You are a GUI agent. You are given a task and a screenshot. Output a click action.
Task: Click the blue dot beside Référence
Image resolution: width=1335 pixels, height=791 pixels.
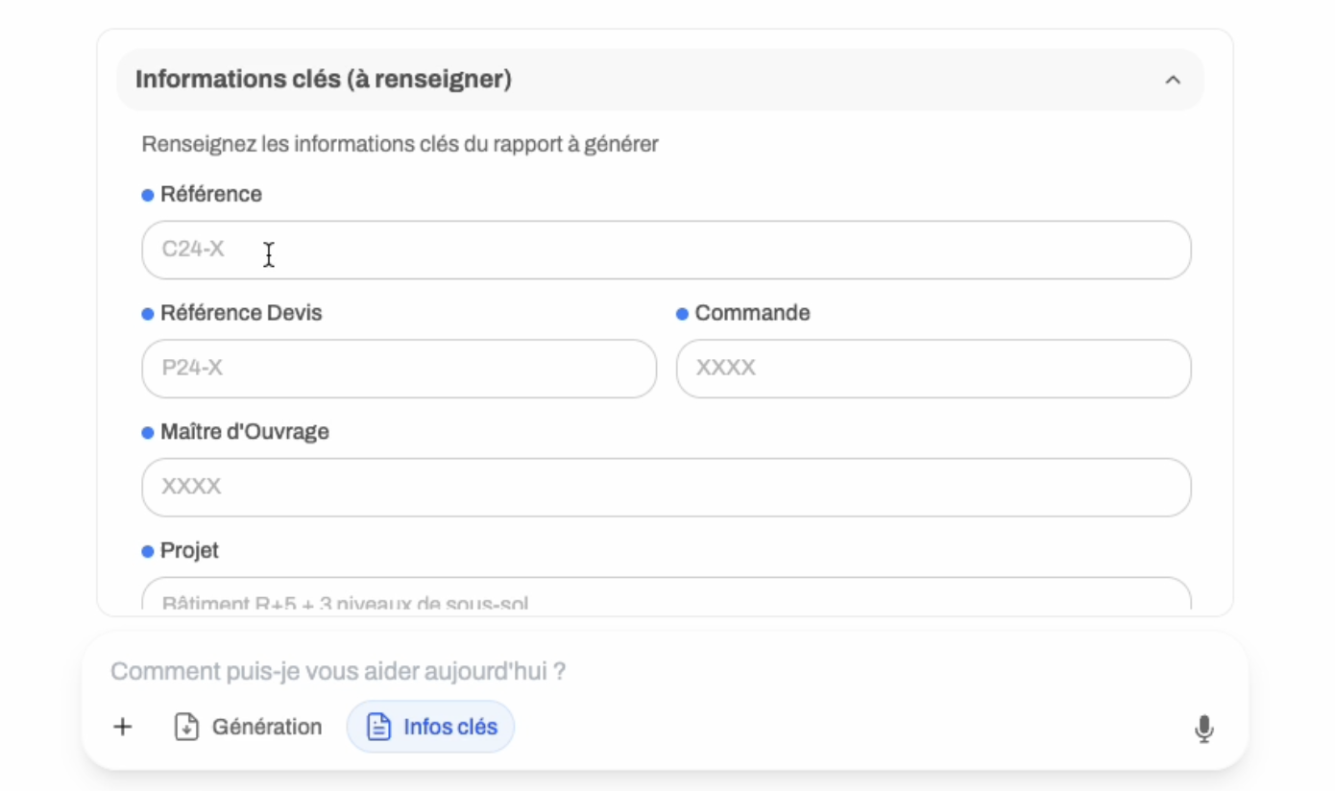[146, 194]
